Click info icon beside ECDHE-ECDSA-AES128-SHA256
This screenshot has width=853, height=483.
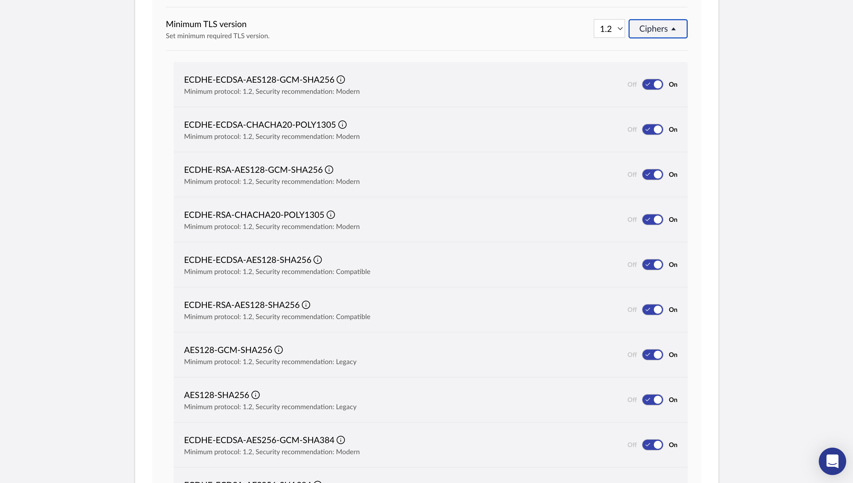click(x=318, y=260)
